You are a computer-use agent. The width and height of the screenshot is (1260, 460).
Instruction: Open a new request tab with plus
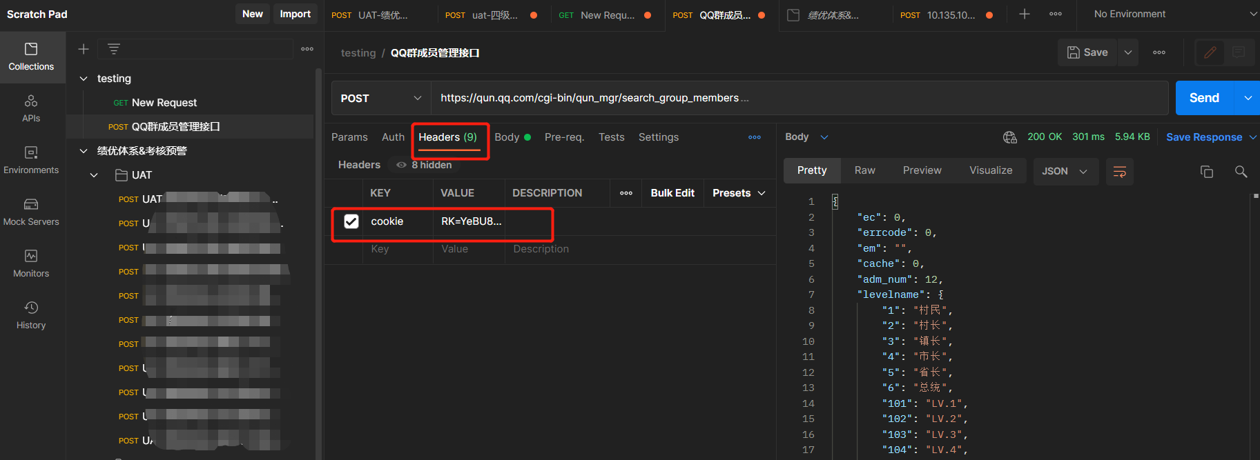(x=1025, y=14)
